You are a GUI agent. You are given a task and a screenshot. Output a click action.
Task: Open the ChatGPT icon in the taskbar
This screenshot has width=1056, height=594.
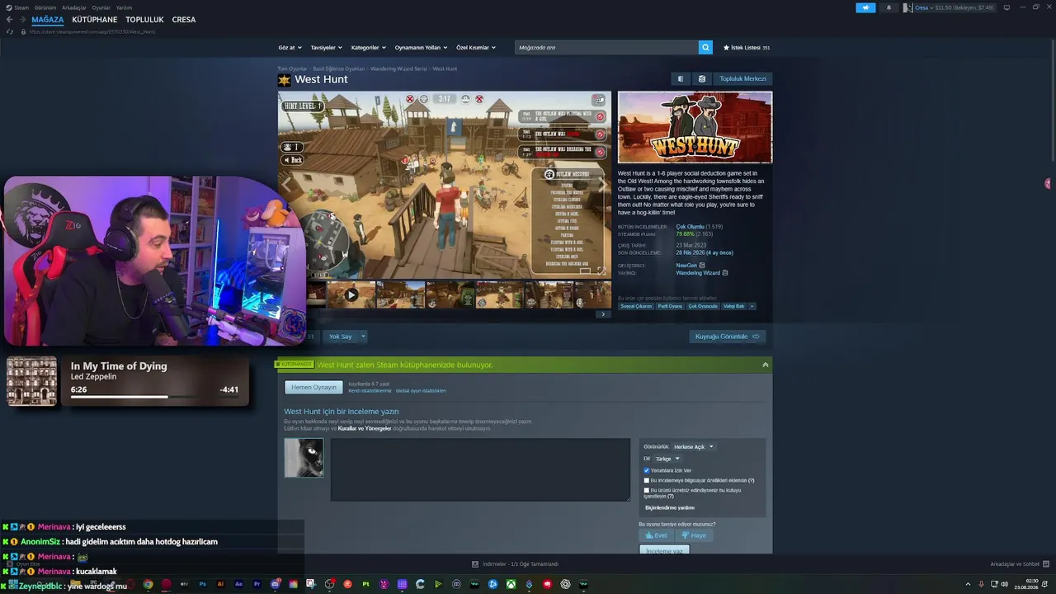point(565,584)
